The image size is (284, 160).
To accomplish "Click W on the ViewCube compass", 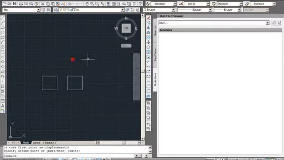I will pyautogui.click(x=116, y=28).
